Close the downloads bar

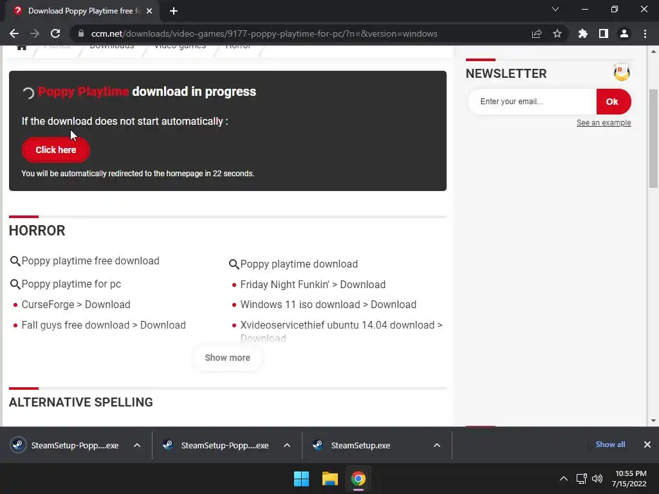coord(647,444)
